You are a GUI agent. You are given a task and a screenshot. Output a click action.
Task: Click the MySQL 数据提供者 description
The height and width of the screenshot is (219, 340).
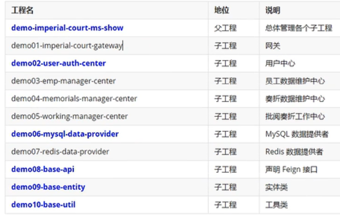(297, 134)
